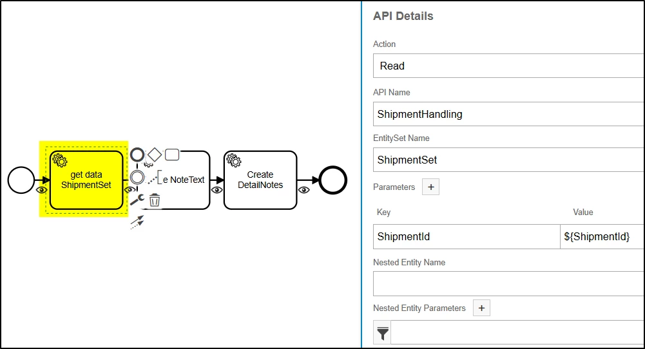Open the Action dropdown showing Read
This screenshot has width=645, height=349.
(508, 66)
